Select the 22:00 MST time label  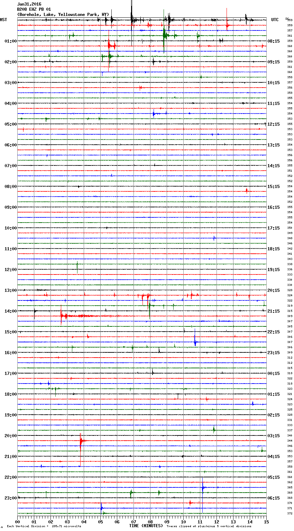(11, 477)
